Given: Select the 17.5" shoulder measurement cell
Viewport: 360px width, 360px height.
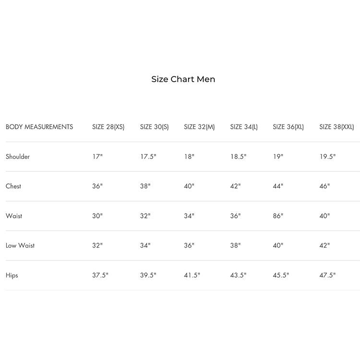Looking at the screenshot, I should tap(148, 156).
